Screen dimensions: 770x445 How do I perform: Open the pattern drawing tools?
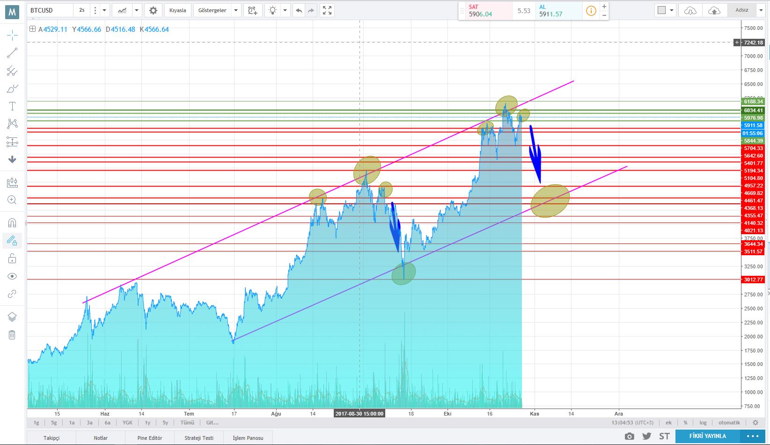point(12,123)
